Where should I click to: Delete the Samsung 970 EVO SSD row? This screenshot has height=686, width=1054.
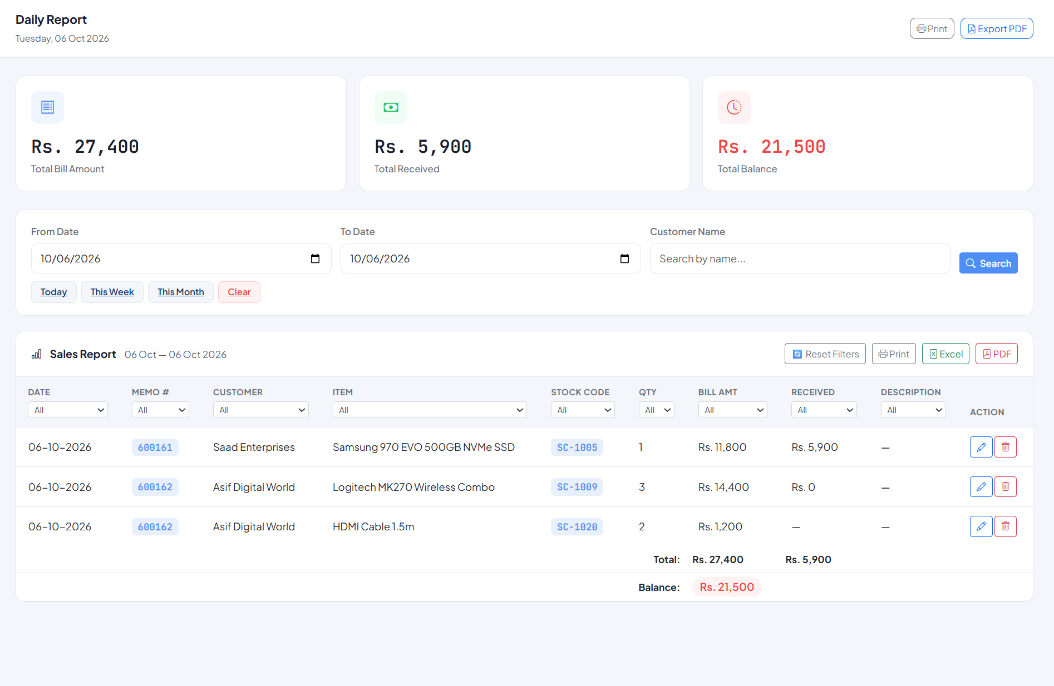1006,447
